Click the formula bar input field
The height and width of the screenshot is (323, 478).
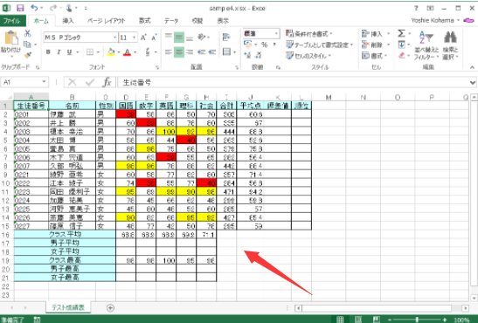pyautogui.click(x=293, y=82)
